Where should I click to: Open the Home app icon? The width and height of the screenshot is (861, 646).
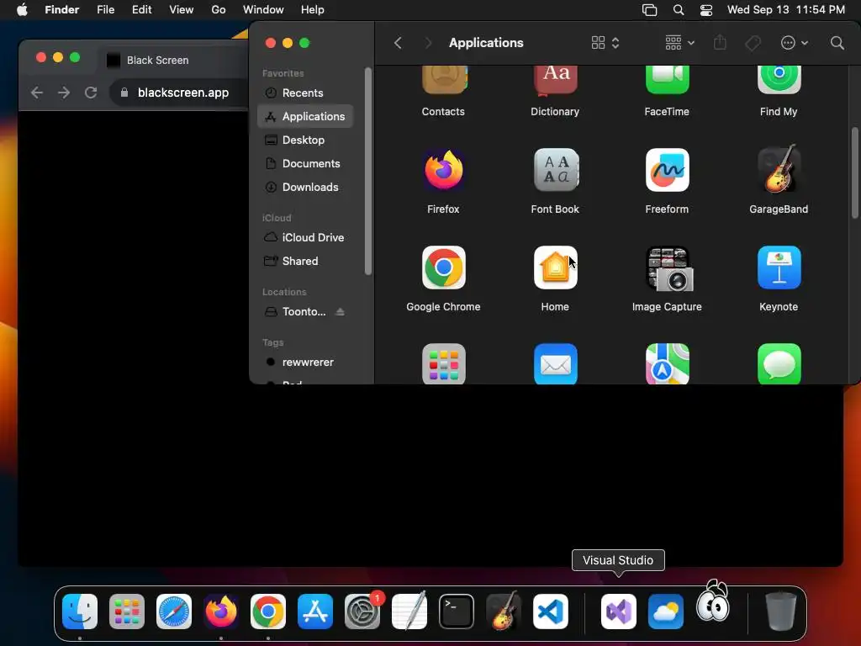coord(555,267)
